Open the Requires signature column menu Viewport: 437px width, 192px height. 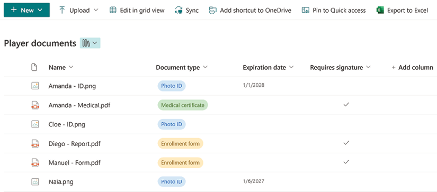click(369, 67)
